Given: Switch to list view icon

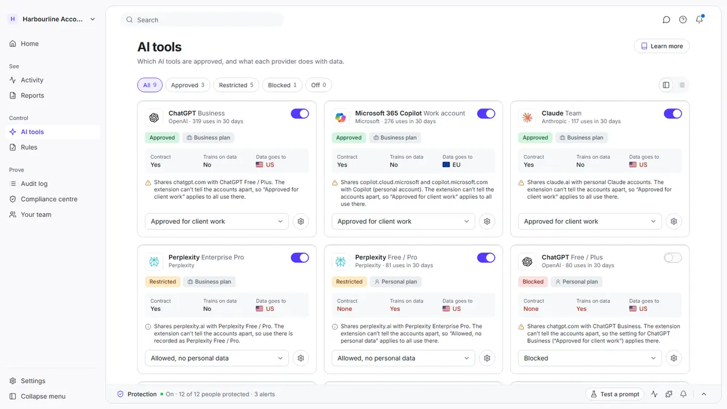Looking at the screenshot, I should tap(682, 85).
